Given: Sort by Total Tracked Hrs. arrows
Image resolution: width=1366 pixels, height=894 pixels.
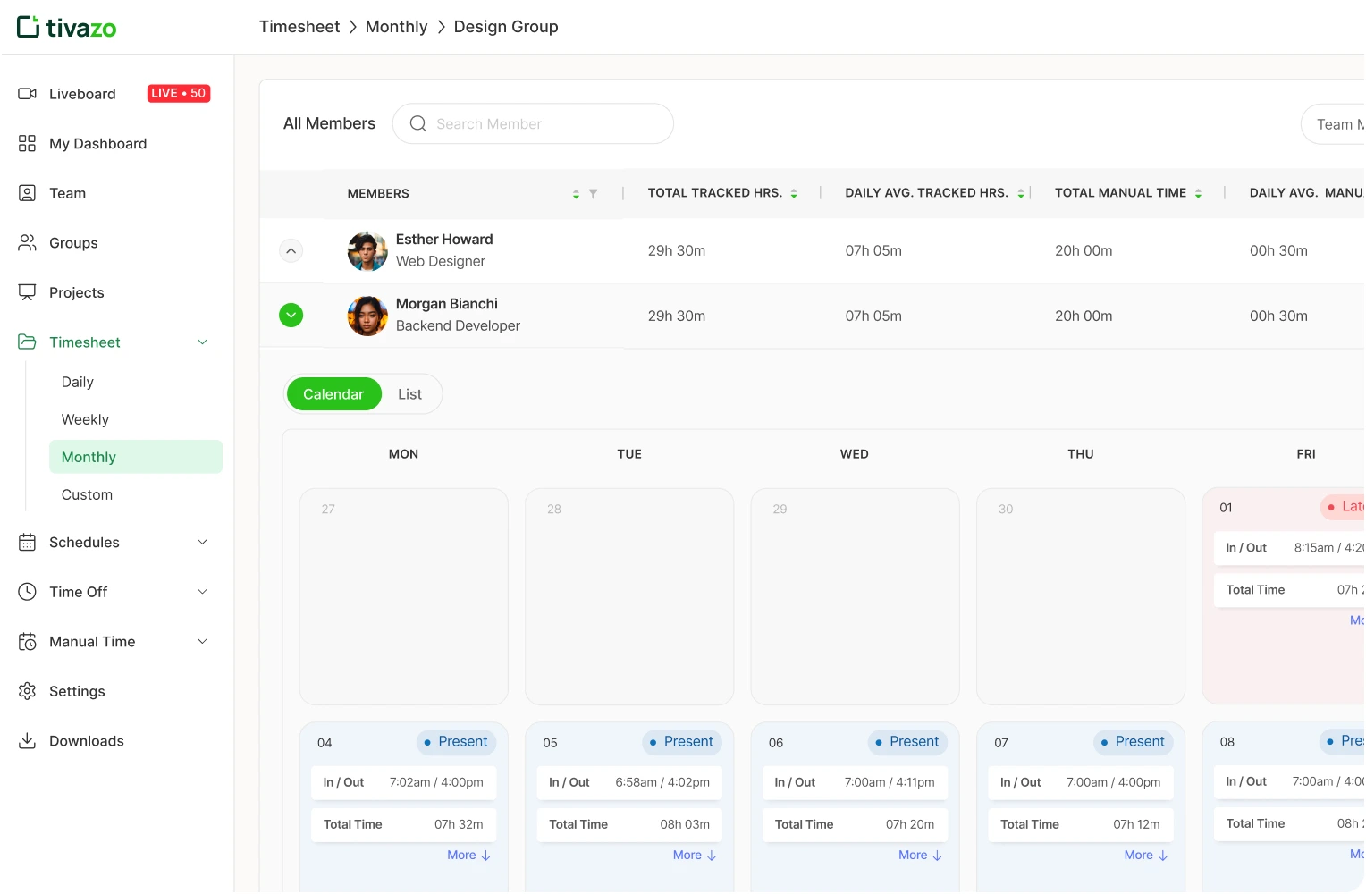Looking at the screenshot, I should [x=794, y=194].
